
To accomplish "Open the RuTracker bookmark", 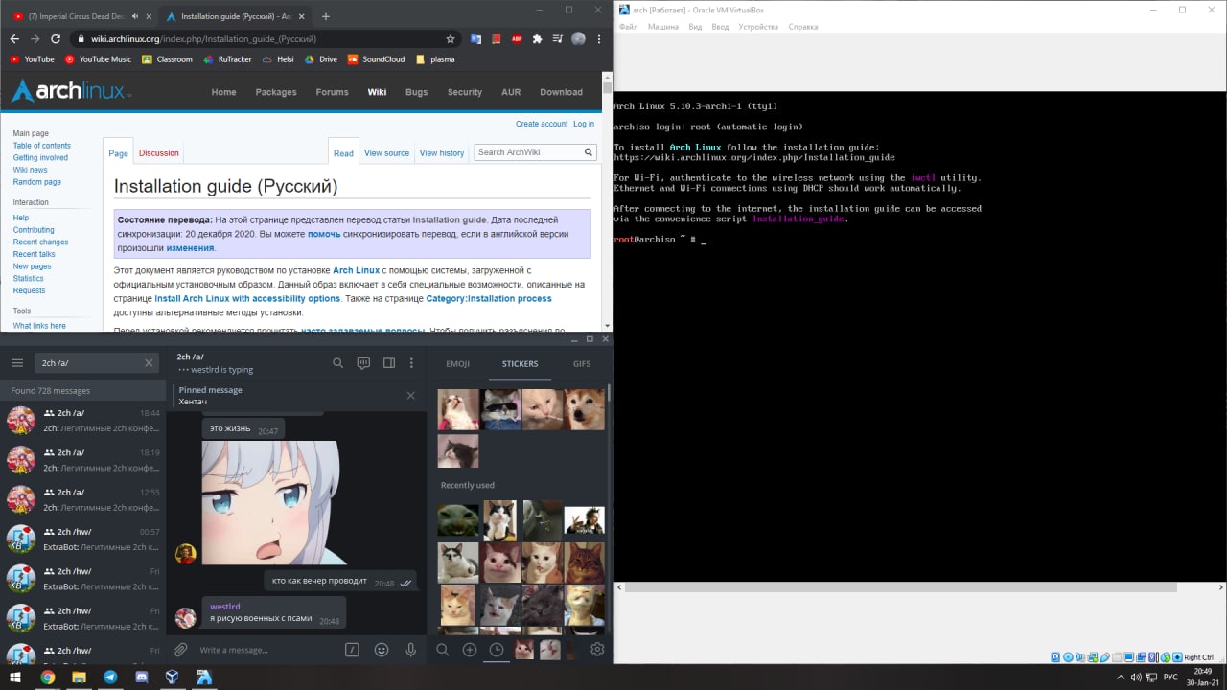I will [x=226, y=59].
